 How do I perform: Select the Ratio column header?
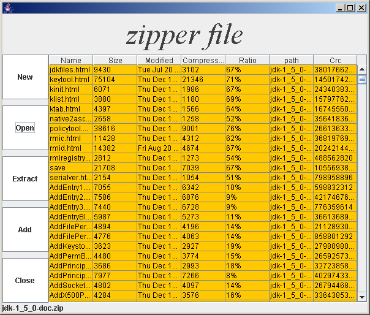pyautogui.click(x=247, y=60)
